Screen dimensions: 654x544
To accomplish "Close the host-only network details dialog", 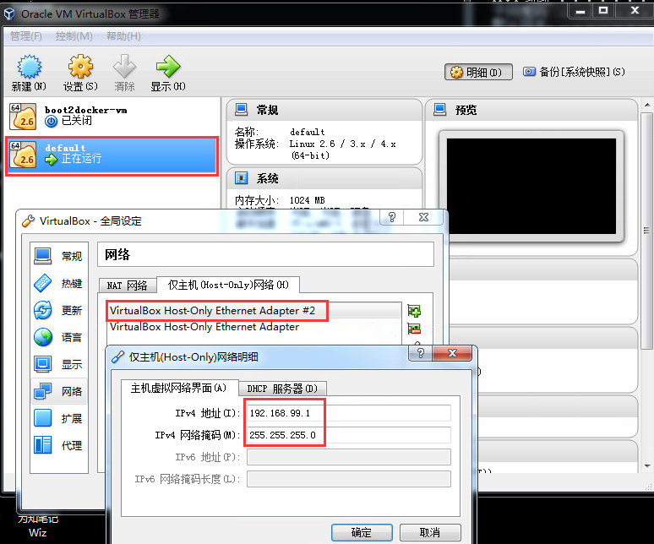I will 452,353.
